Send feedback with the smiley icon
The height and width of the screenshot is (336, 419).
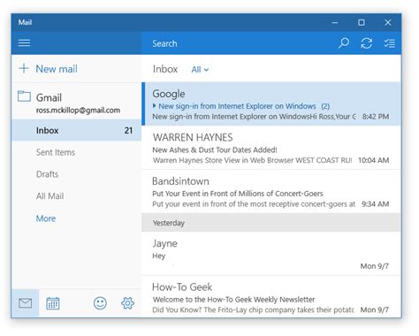tap(100, 303)
